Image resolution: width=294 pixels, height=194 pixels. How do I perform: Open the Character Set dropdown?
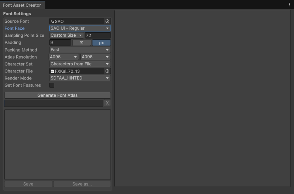pyautogui.click(x=80, y=64)
